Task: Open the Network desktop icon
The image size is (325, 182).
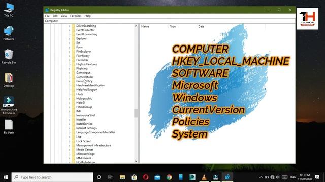Action: pos(9,33)
